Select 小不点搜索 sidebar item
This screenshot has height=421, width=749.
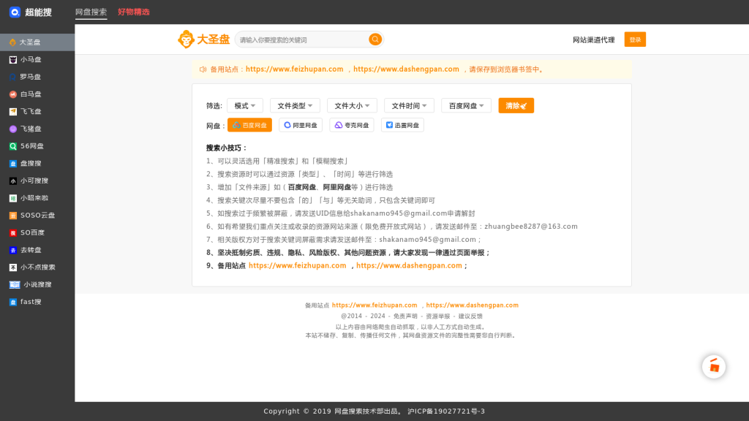click(x=37, y=268)
